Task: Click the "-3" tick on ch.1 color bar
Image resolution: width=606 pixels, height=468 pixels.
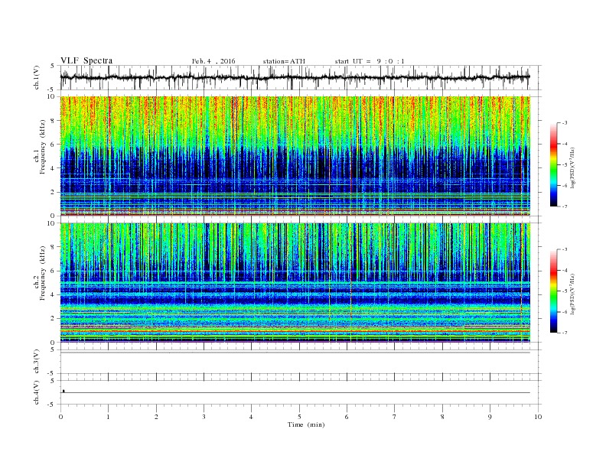Action: point(564,123)
